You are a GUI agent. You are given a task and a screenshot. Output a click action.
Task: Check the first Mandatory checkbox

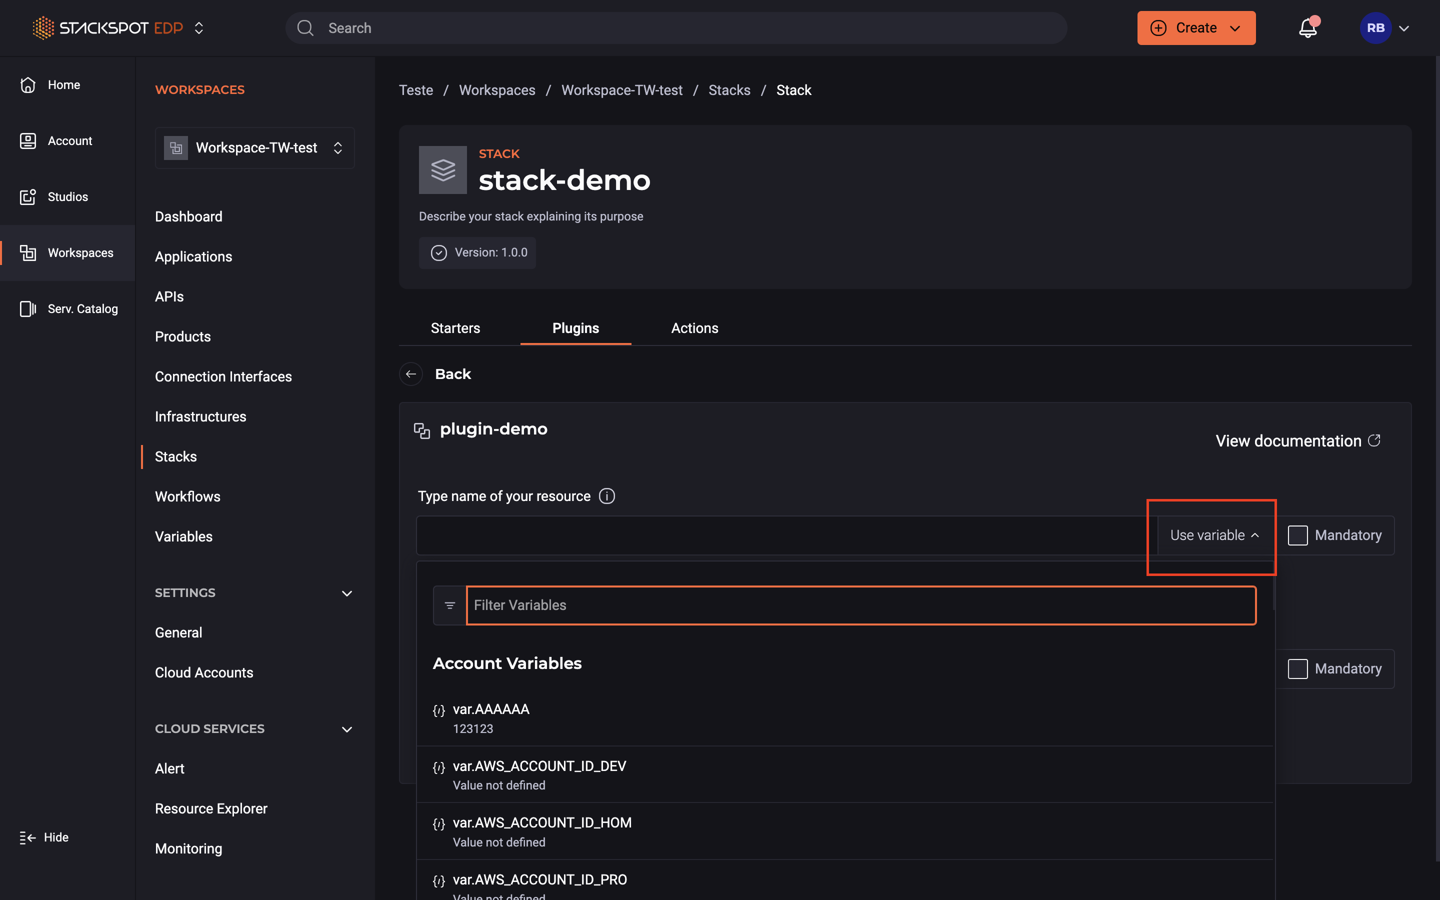1297,535
